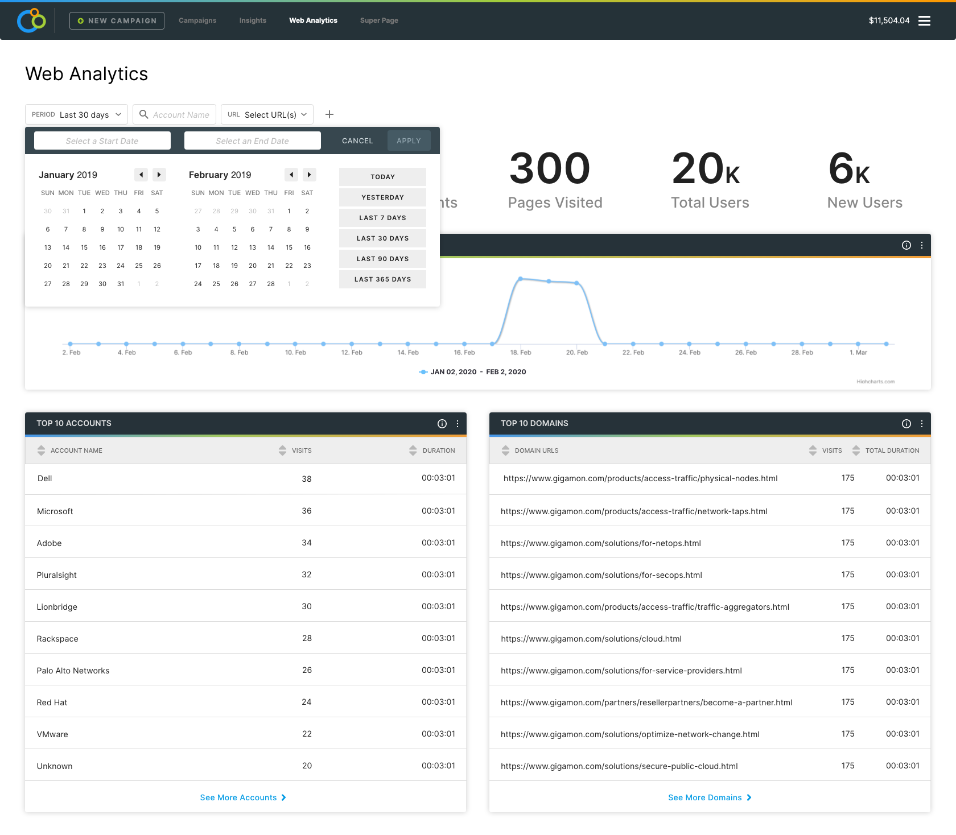The image size is (956, 835).
Task: Open the secure-public-cloud.html domain URL
Action: (619, 766)
